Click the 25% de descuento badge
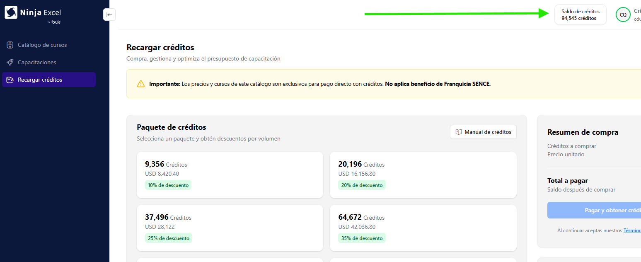Viewport: 641px width, 262px height. pos(169,238)
